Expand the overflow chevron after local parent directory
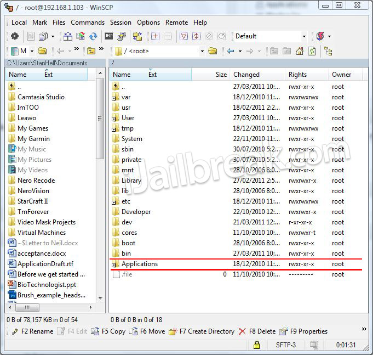Viewport: 373px width, 355px height. (x=101, y=49)
